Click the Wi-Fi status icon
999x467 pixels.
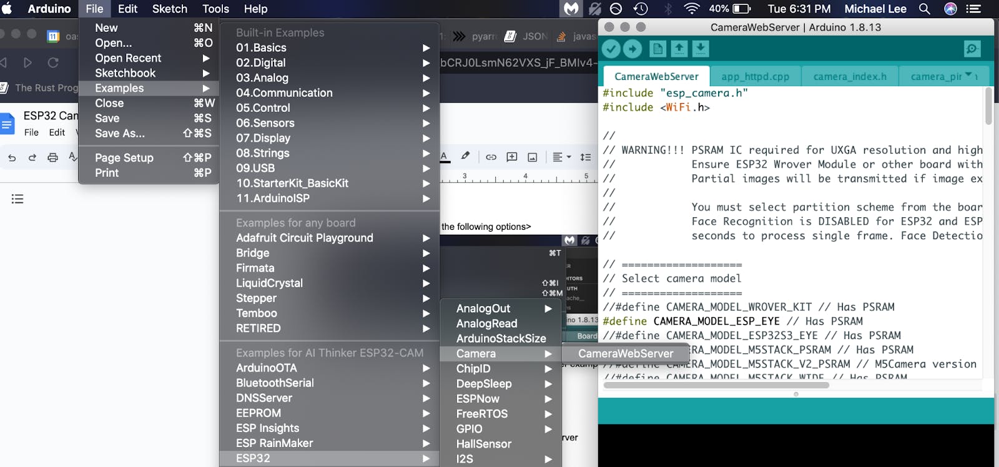point(692,9)
